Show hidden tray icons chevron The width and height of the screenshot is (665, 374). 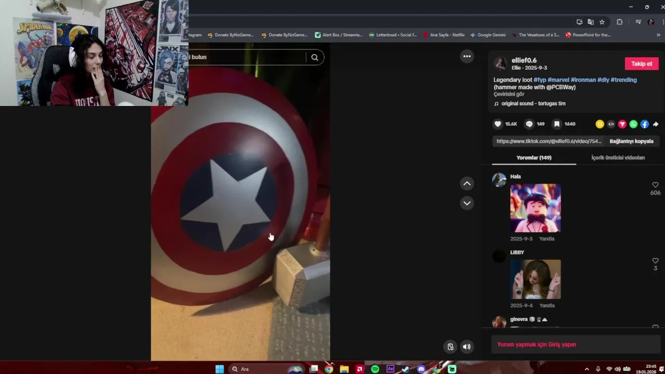[x=587, y=369]
